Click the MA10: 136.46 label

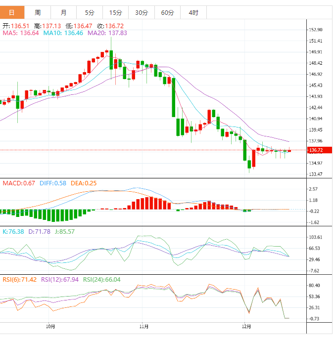(63, 33)
